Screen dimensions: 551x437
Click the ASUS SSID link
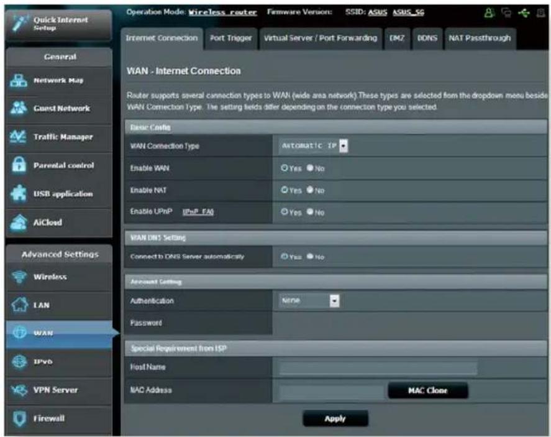pyautogui.click(x=378, y=12)
